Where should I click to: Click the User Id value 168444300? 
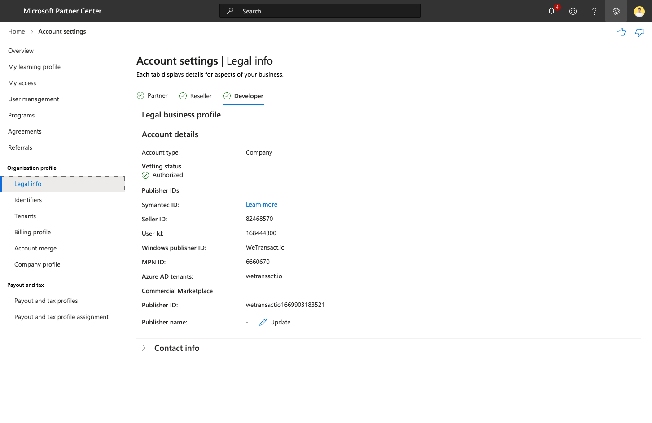(x=261, y=233)
